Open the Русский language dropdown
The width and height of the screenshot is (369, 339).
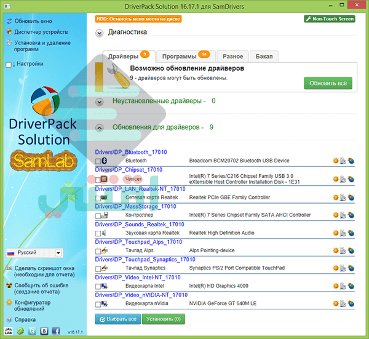point(34,253)
